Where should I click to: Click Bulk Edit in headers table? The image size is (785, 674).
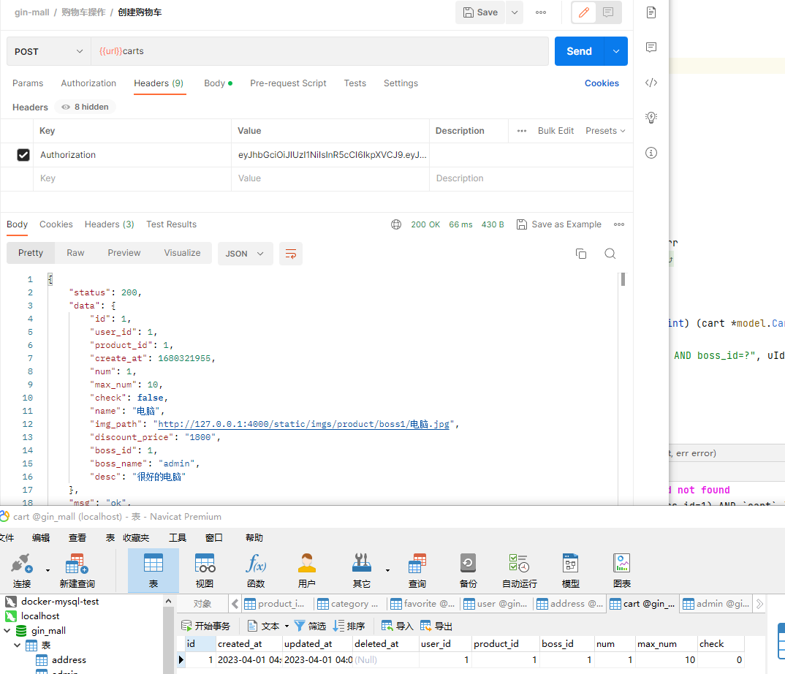[555, 131]
